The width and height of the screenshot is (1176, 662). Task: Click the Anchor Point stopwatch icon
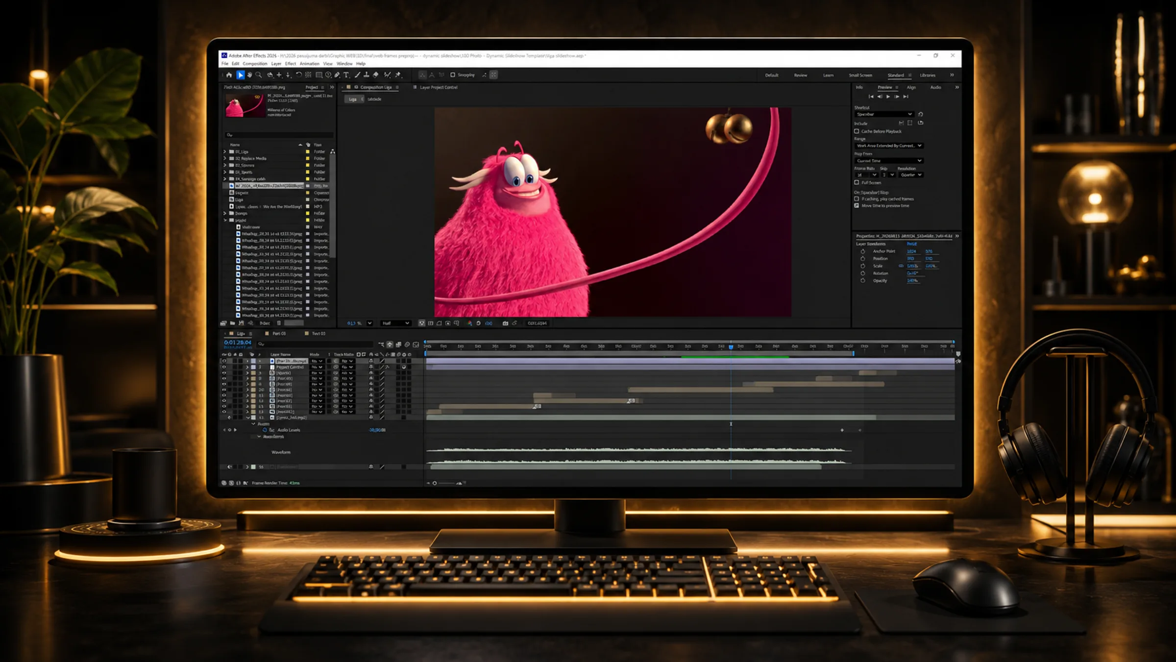click(x=863, y=251)
